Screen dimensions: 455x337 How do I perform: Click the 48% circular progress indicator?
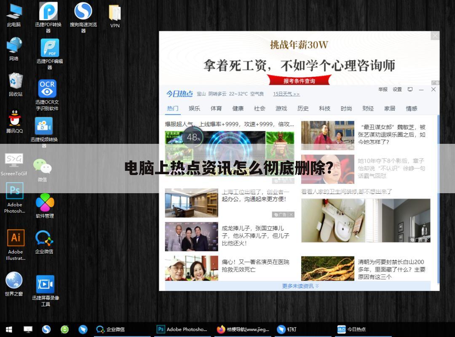pos(193,137)
